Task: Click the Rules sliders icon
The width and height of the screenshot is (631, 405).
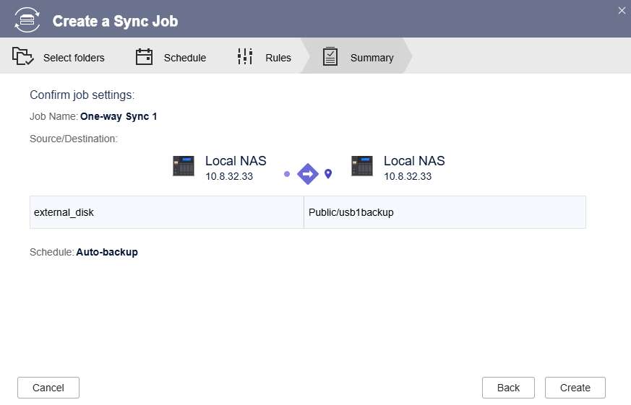Action: pos(245,56)
